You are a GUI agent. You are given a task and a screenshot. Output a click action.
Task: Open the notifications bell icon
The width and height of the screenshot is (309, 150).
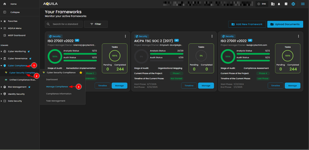(x=279, y=4)
